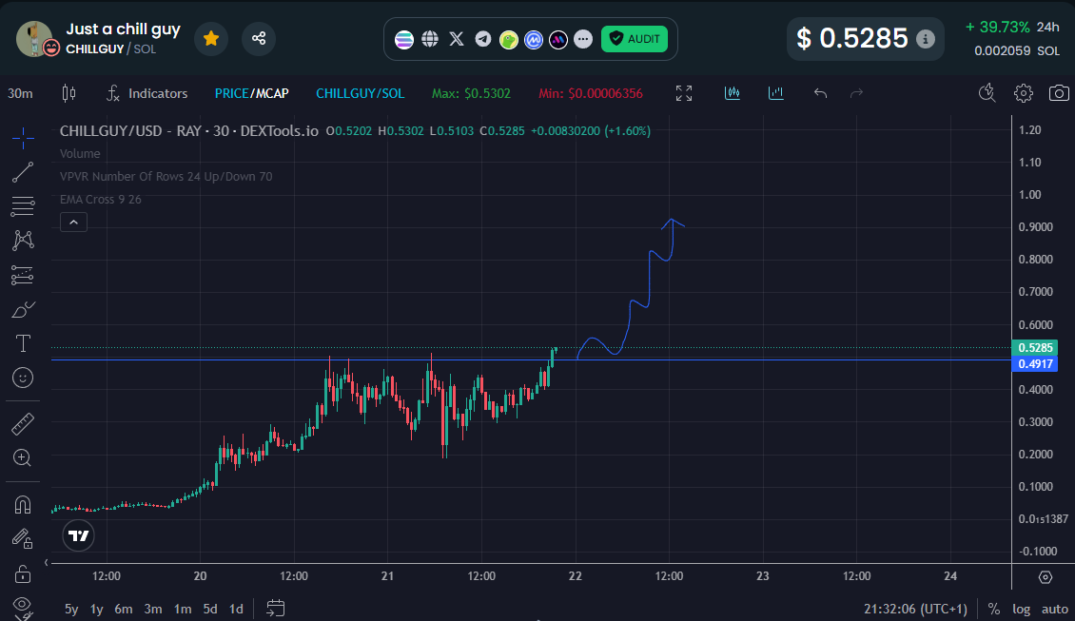Viewport: 1075px width, 621px height.
Task: Open timezone menu at 21:32:06 (UTC+1)
Action: click(915, 609)
